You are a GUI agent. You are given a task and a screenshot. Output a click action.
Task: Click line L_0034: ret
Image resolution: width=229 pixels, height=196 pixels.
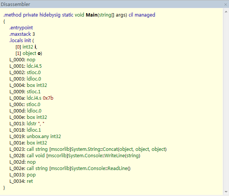point(21,181)
